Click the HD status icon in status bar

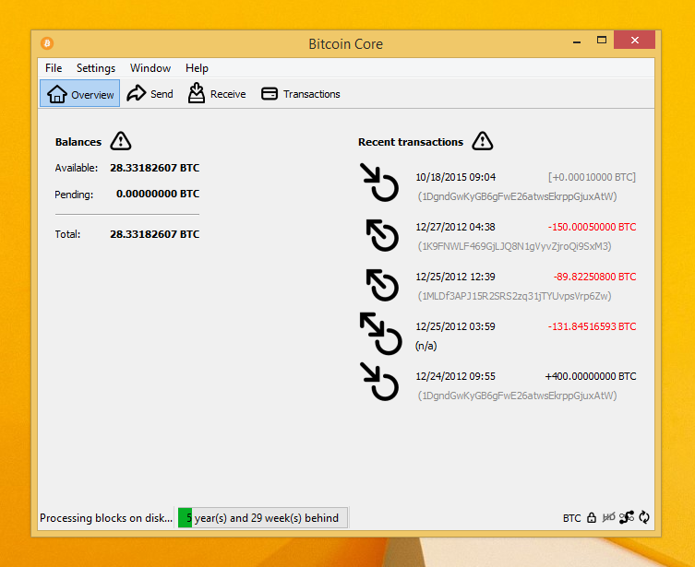[x=608, y=517]
